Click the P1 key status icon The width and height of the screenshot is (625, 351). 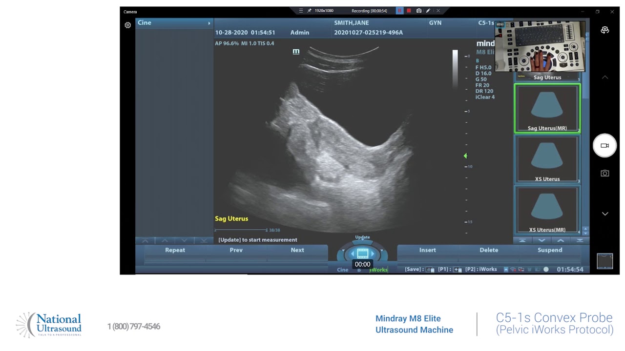click(x=458, y=270)
